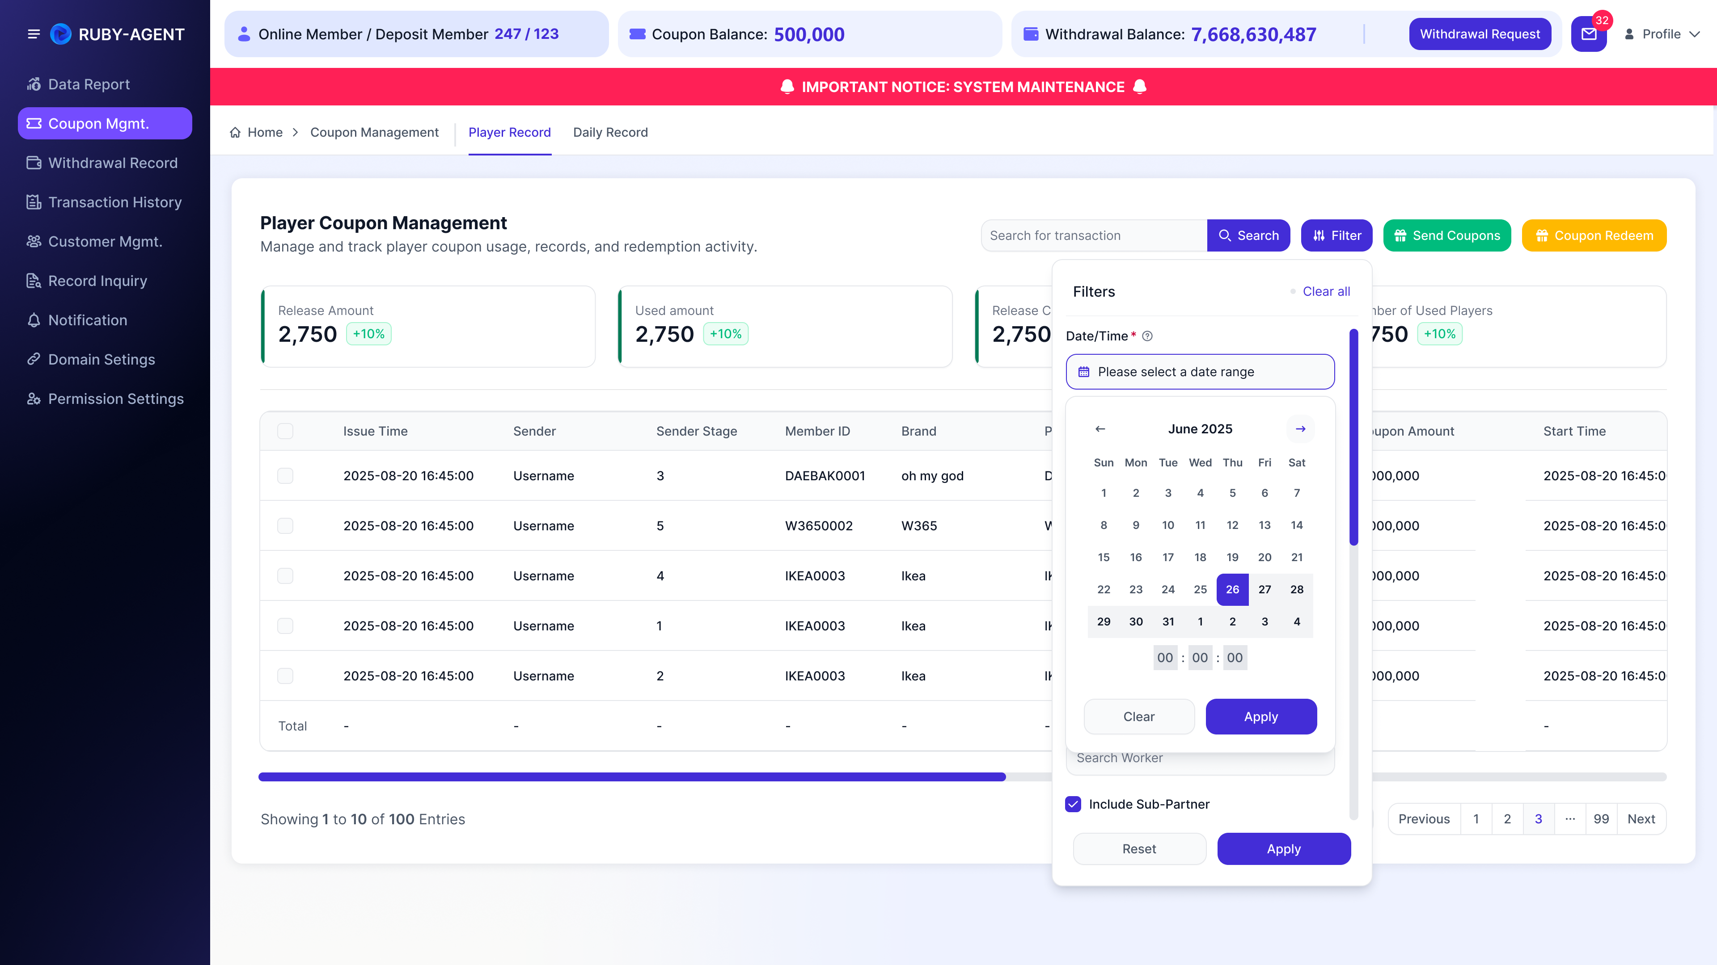1717x965 pixels.
Task: Go to pagination page 2
Action: pos(1507,819)
